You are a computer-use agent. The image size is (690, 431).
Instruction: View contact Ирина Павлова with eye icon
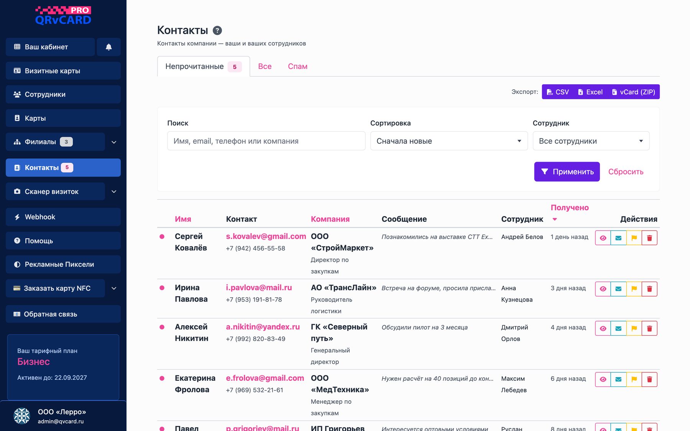pos(603,289)
